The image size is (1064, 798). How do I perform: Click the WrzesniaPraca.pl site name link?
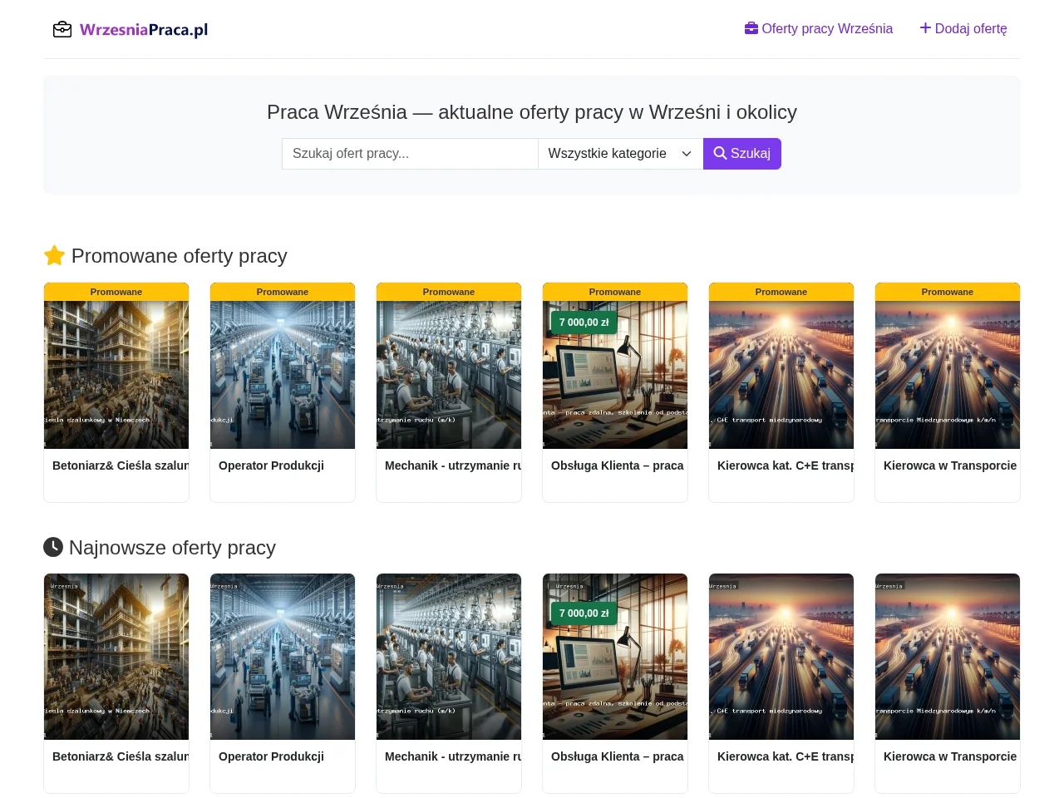click(144, 30)
